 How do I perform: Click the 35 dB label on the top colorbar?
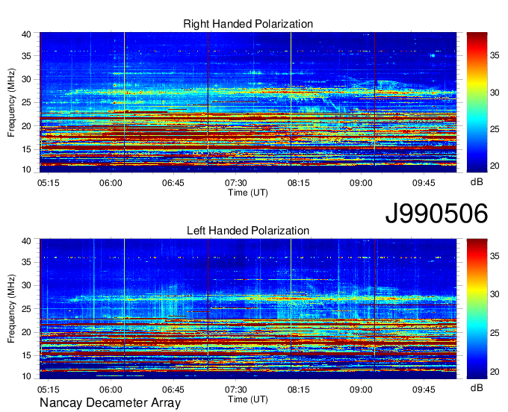point(495,55)
